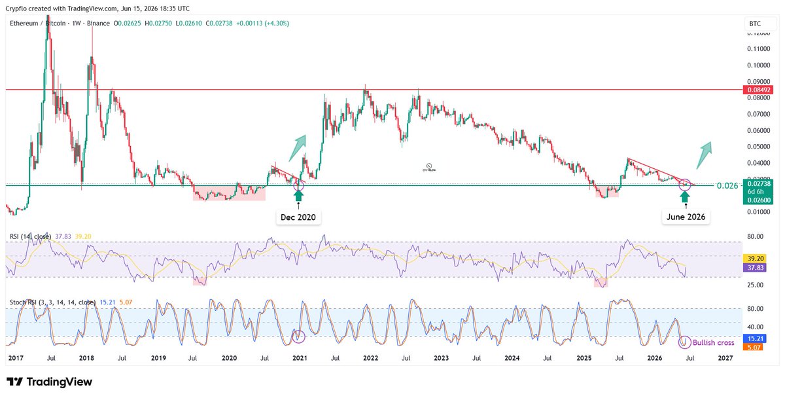Viewport: 785px width, 398px height.
Task: Click the June 2026 annotation label
Action: tap(686, 217)
